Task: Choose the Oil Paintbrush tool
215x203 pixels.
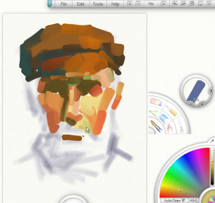Action: (x=156, y=126)
